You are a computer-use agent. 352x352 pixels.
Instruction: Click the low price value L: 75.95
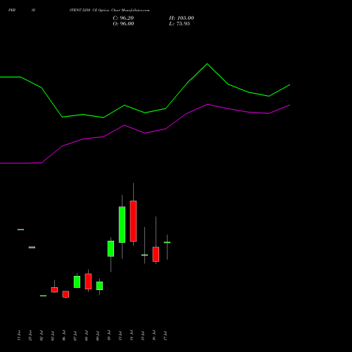point(180,24)
